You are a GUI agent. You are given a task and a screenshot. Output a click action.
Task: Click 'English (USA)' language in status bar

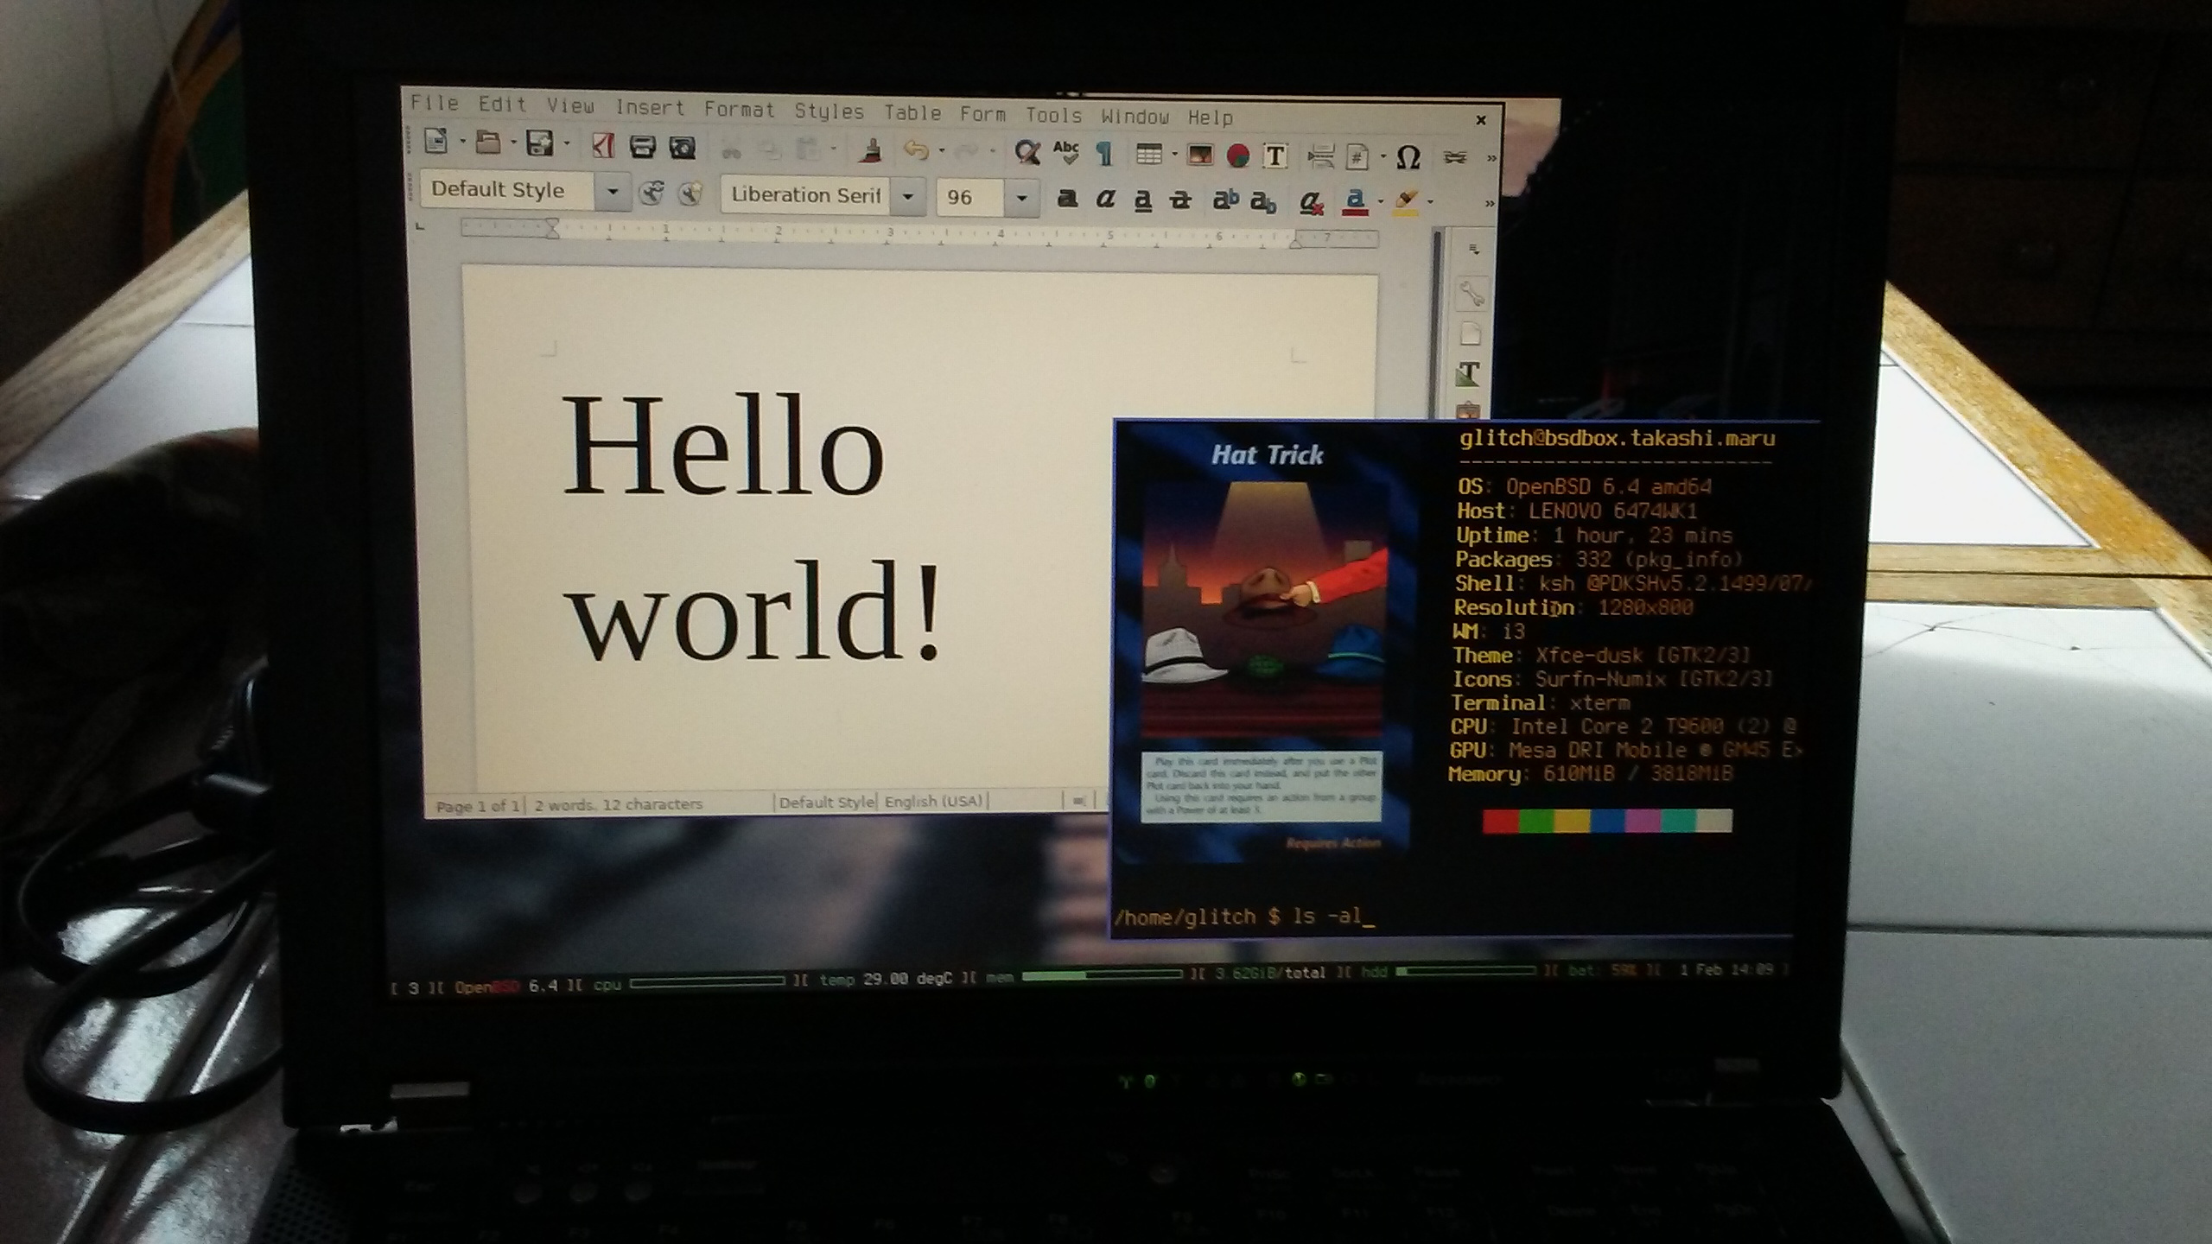pyautogui.click(x=934, y=802)
